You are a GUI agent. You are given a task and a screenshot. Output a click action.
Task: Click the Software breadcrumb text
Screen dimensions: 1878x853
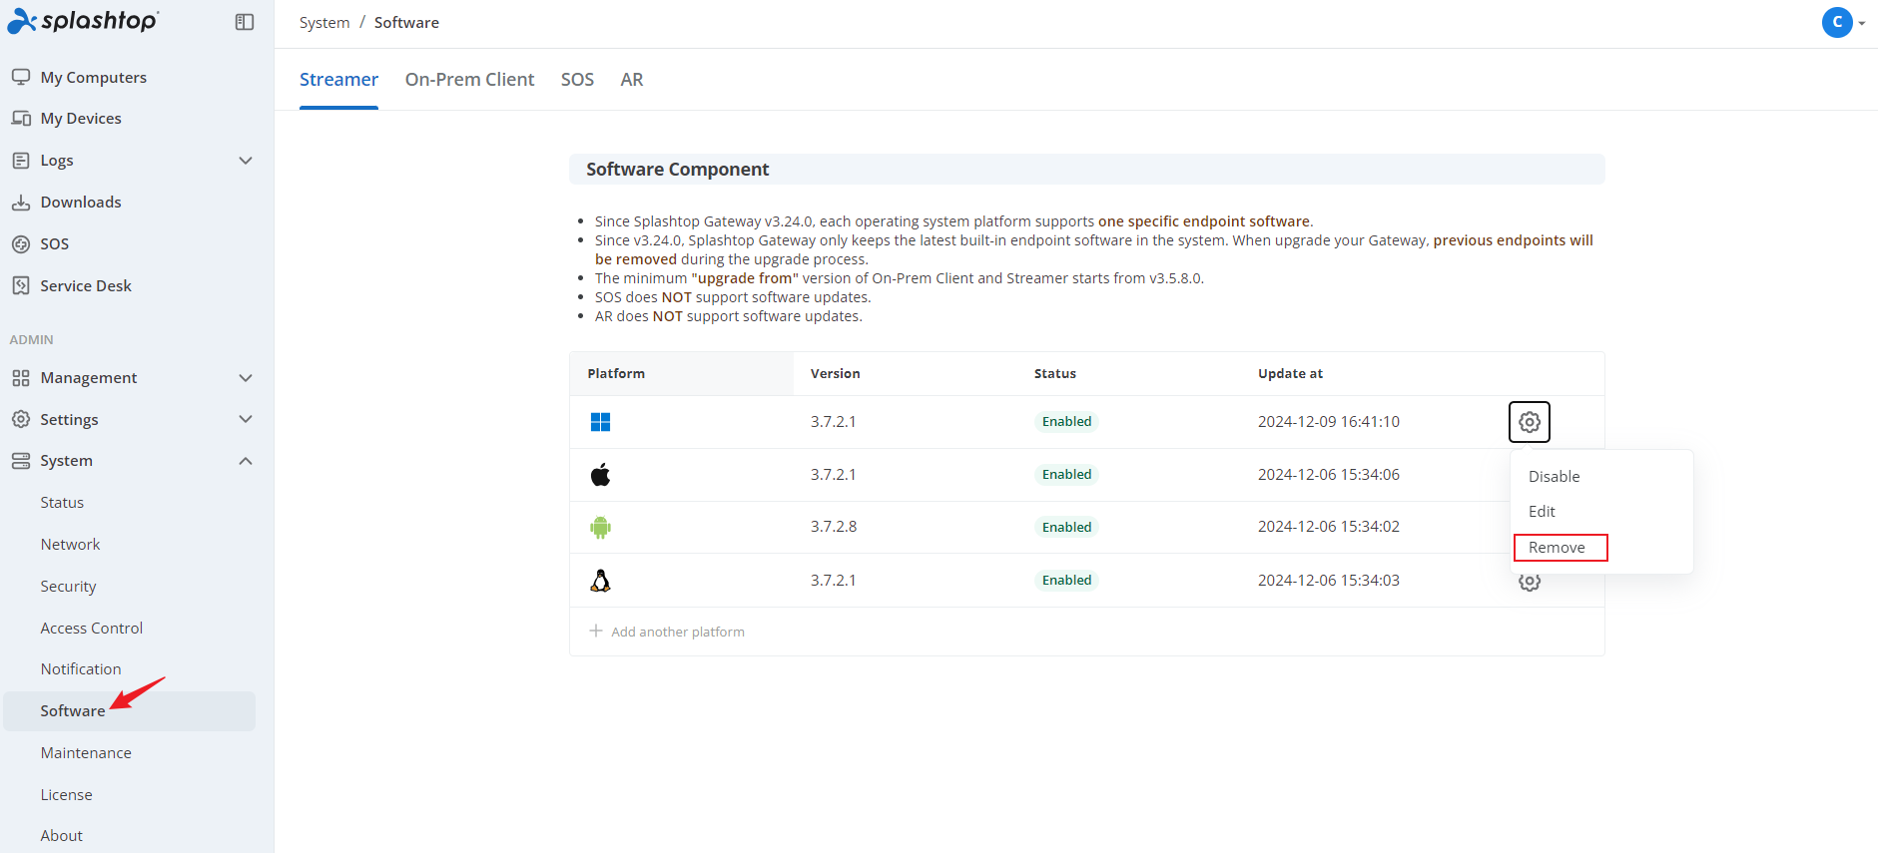click(406, 23)
